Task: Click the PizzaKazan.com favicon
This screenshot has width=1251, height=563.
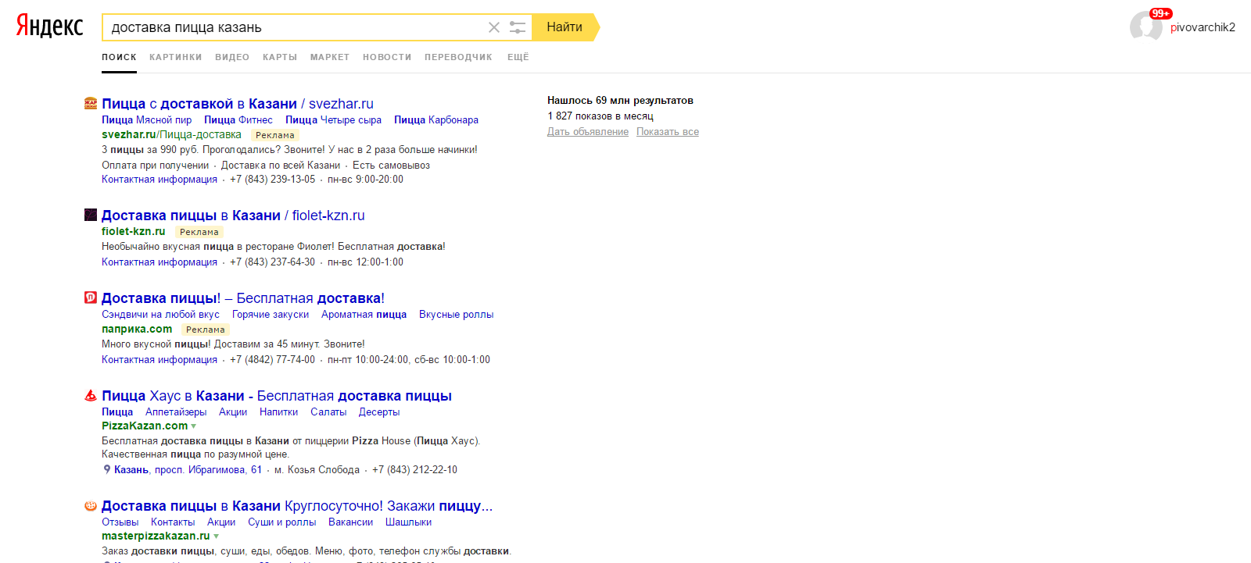Action: [x=91, y=395]
